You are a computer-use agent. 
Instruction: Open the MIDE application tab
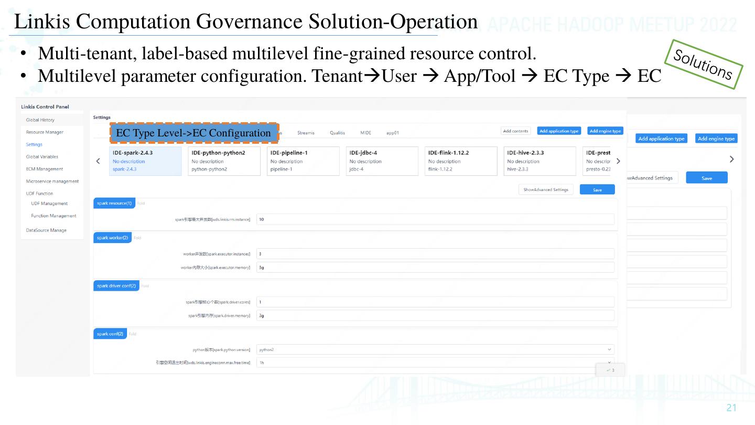pos(365,133)
